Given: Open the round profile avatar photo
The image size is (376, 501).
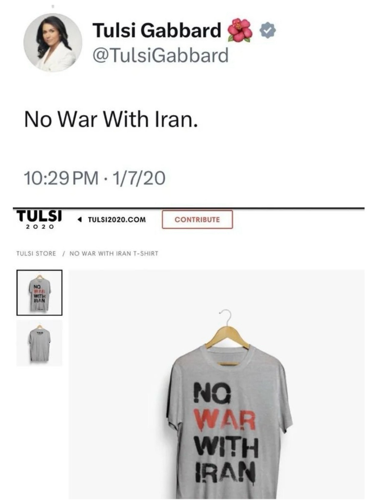Looking at the screenshot, I should [53, 42].
